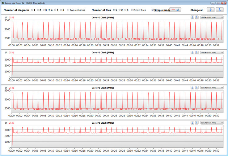Click inside the Core #0 clock graph area
This screenshot has height=156, width=228.
pyautogui.click(x=117, y=31)
